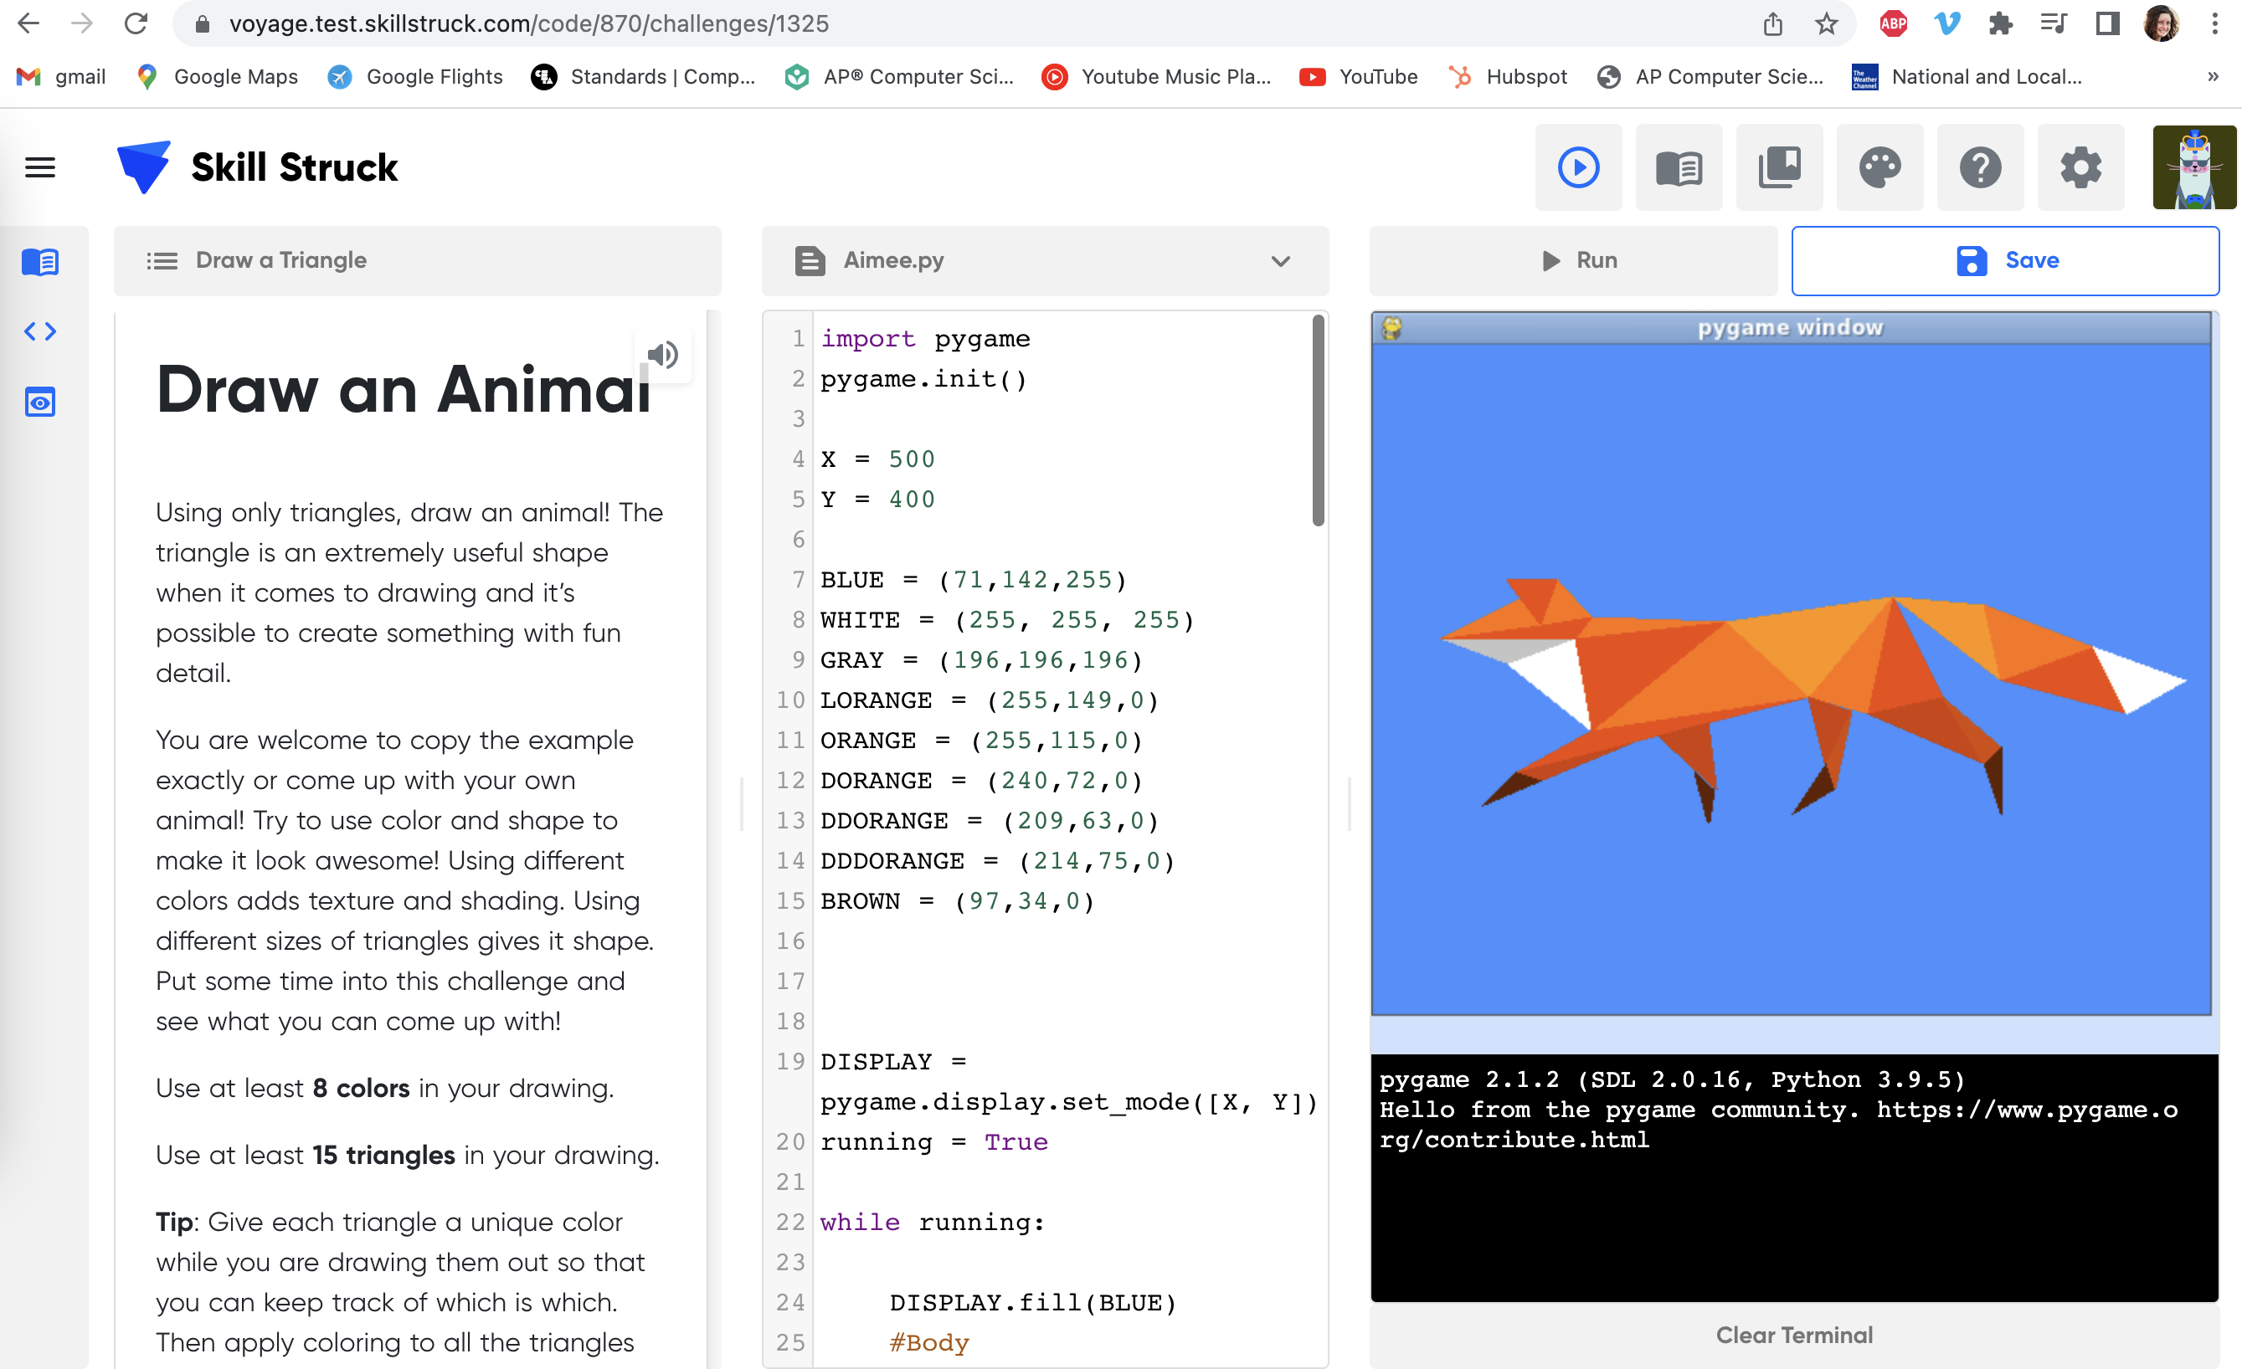Open the media control playlist icon
Image resolution: width=2242 pixels, height=1369 pixels.
coord(2054,23)
